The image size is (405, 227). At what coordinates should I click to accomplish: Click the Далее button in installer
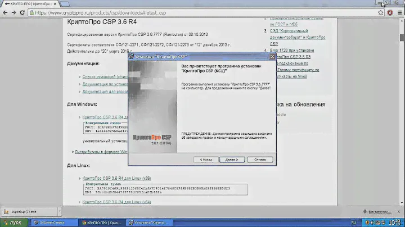point(231,160)
